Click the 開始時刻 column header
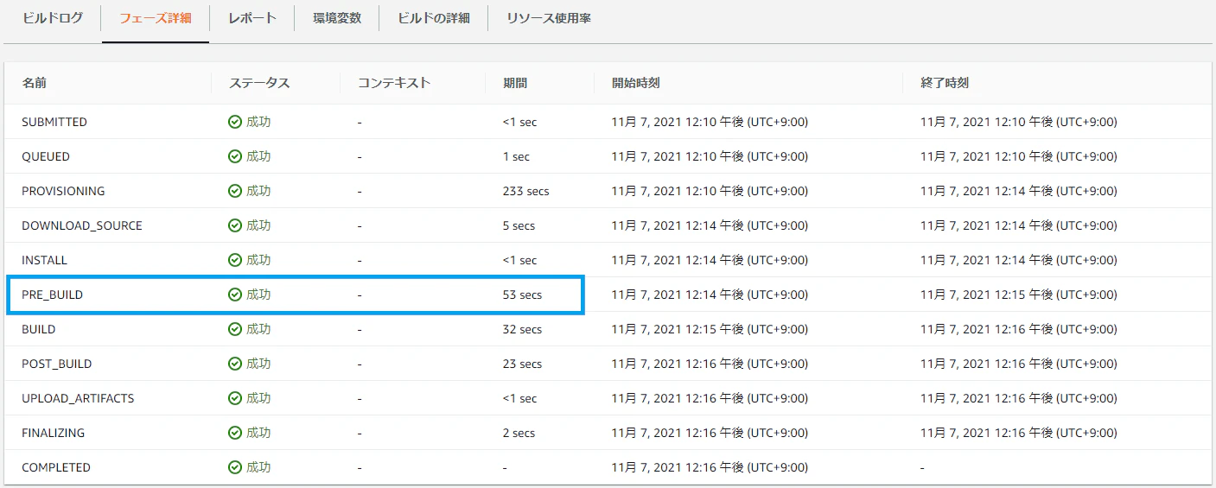This screenshot has height=488, width=1216. point(636,83)
